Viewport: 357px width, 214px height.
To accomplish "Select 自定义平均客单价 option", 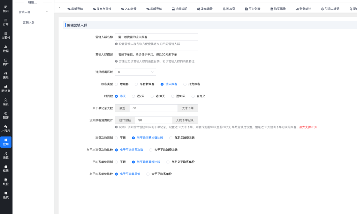I will point(181,162).
